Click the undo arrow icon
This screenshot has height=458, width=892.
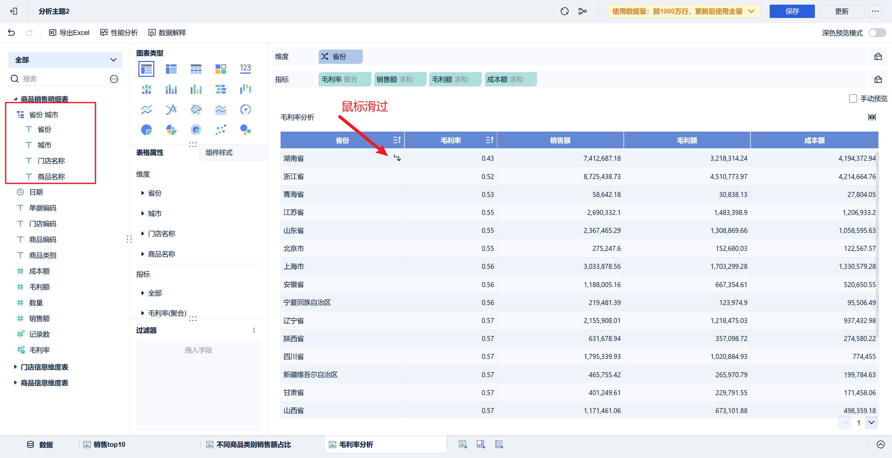pyautogui.click(x=11, y=33)
